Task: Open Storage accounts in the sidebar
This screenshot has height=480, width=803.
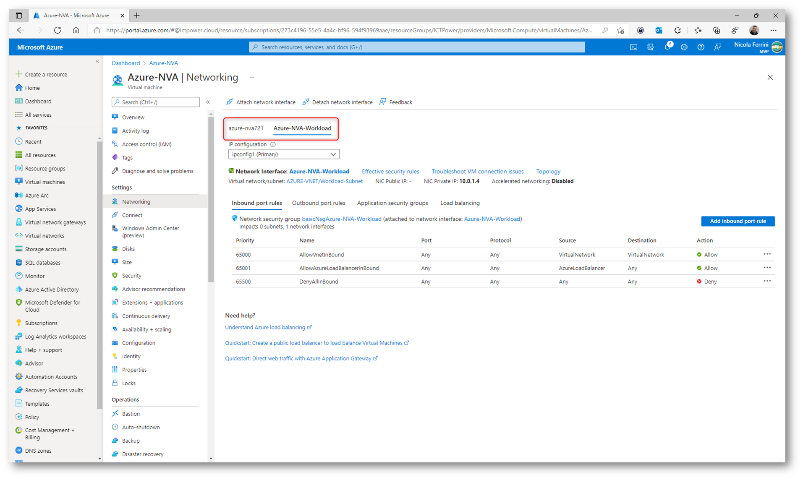Action: tap(45, 249)
